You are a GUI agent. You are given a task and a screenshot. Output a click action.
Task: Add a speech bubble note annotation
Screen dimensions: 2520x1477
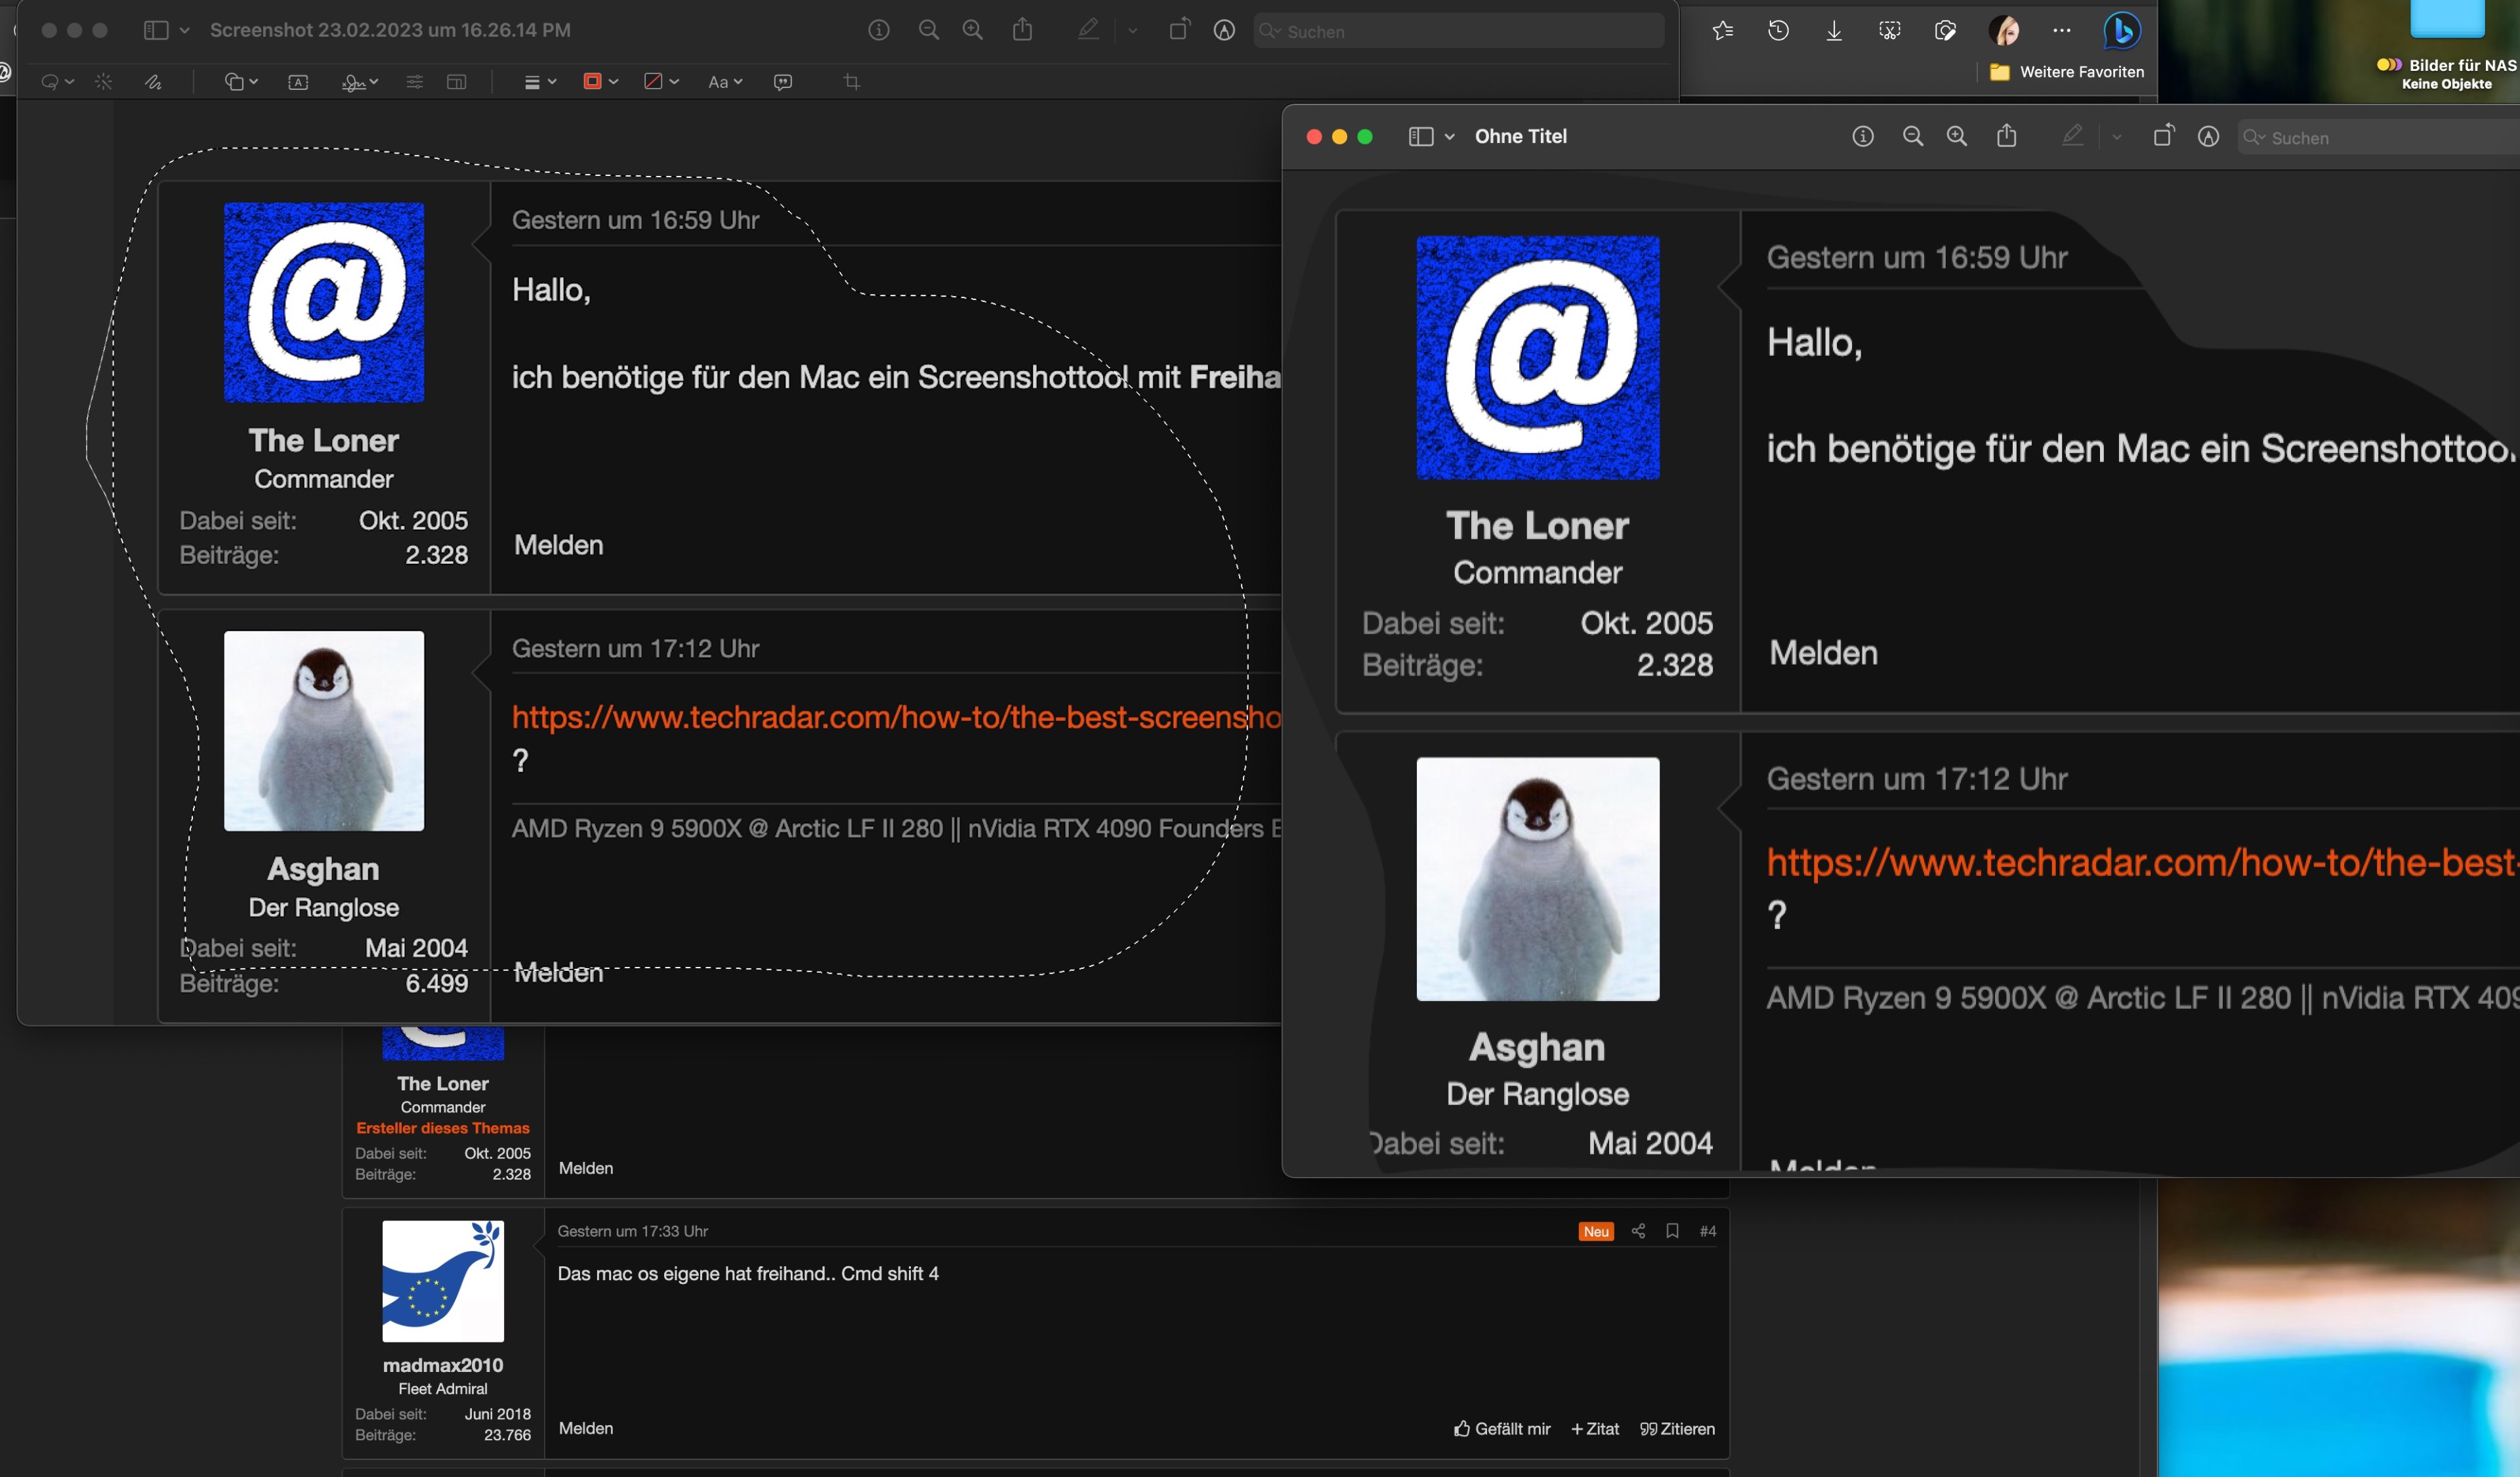tap(783, 82)
